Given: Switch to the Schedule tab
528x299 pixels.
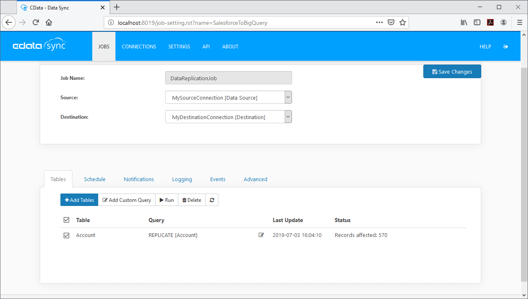Looking at the screenshot, I should [95, 179].
